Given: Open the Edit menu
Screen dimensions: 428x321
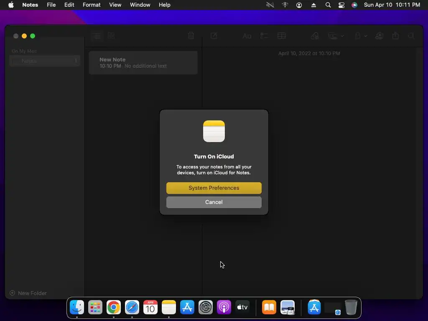Looking at the screenshot, I should (69, 5).
